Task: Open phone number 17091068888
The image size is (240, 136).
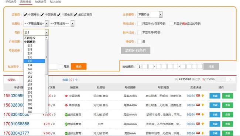Action: pyautogui.click(x=16, y=124)
